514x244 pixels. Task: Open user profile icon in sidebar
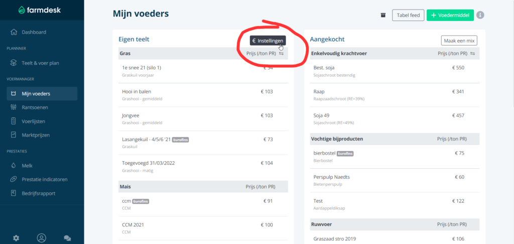(42, 238)
